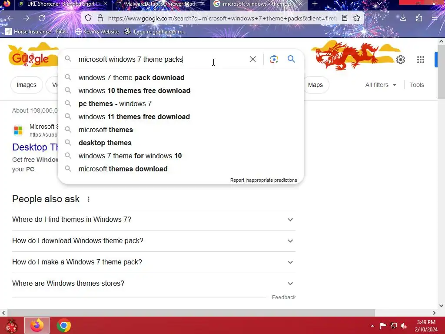This screenshot has width=445, height=334.
Task: Click the horizontal scrollbar thumb
Action: tap(191, 313)
